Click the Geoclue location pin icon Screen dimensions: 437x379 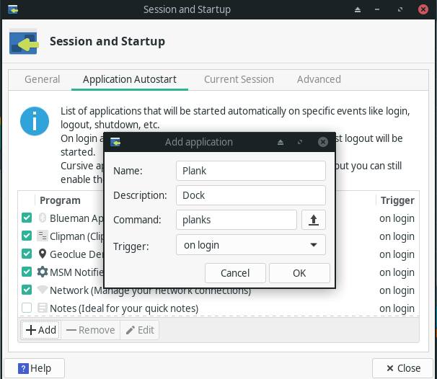pos(43,254)
